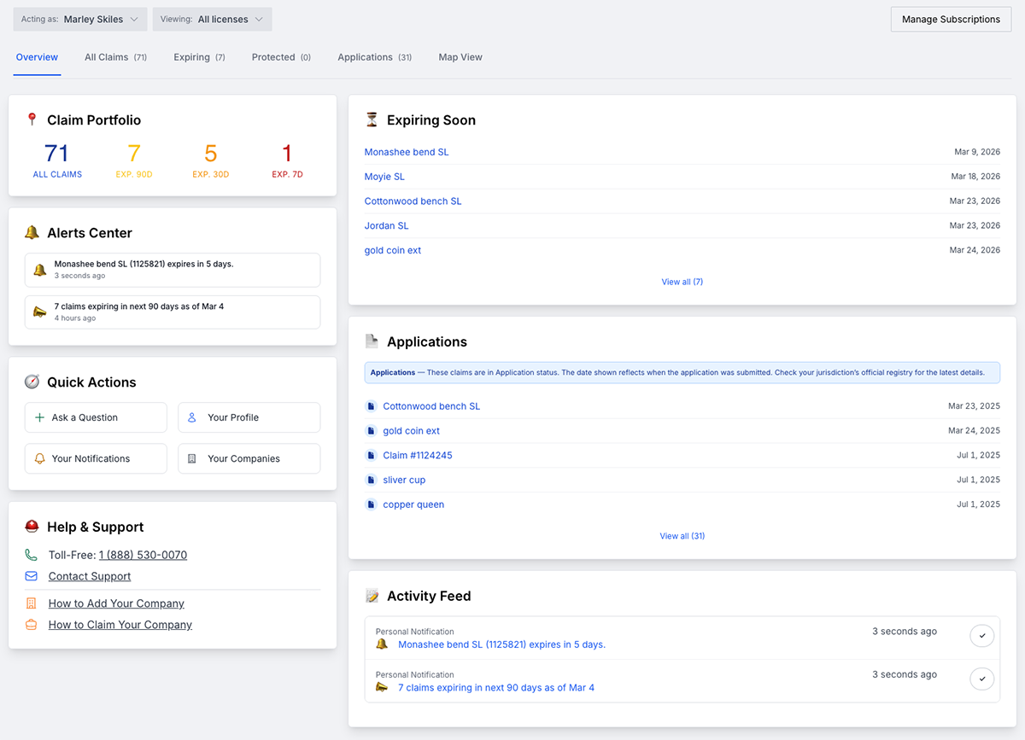1025x740 pixels.
Task: Click the pin icon beside Claim Portfolio
Action: tap(32, 119)
